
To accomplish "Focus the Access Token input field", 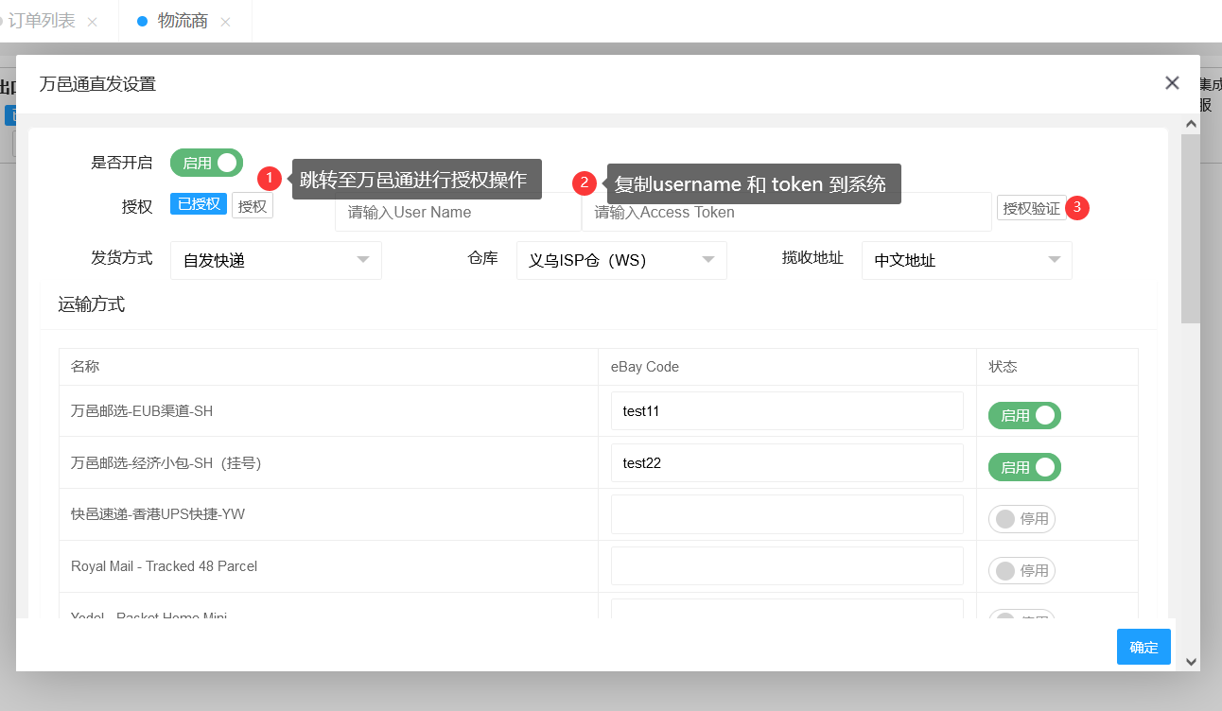I will (x=786, y=212).
